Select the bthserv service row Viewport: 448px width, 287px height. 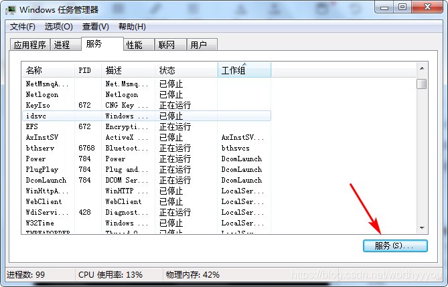tap(146, 148)
